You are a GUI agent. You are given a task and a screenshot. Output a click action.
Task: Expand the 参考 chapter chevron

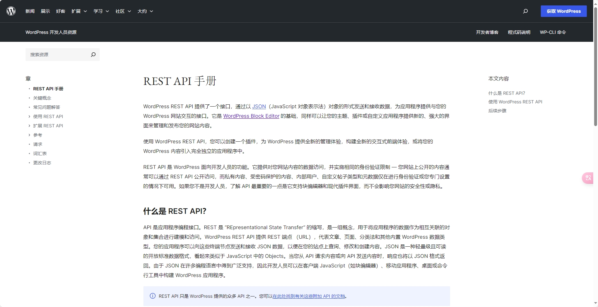click(x=29, y=135)
